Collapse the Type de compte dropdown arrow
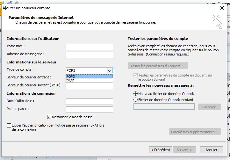Viewport: 230px width, 160px height. [x=110, y=70]
